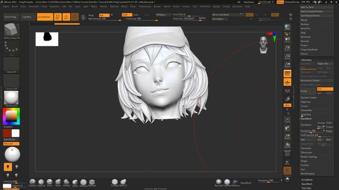Click the QuickSave button
This screenshot has width=339, height=190.
[248, 2]
